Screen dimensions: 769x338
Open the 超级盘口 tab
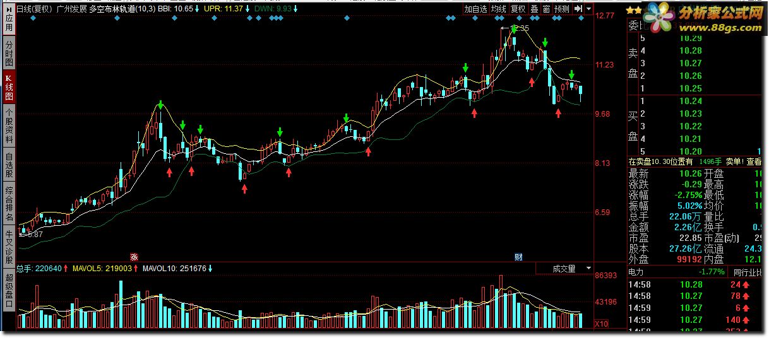pyautogui.click(x=9, y=290)
